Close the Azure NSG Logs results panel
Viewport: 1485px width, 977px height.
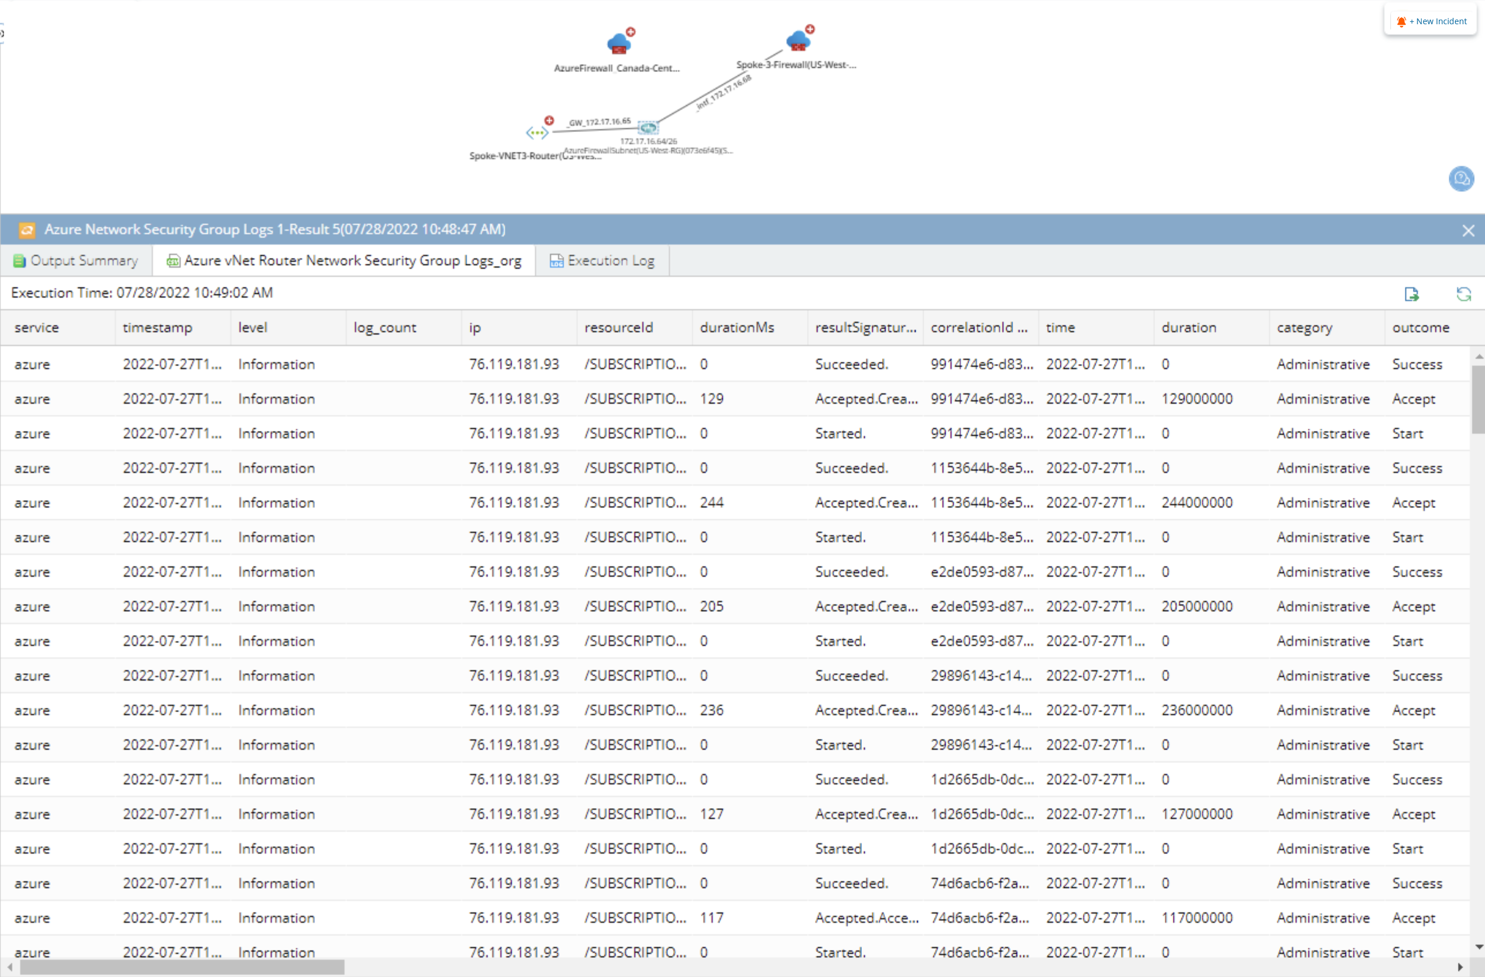coord(1468,230)
